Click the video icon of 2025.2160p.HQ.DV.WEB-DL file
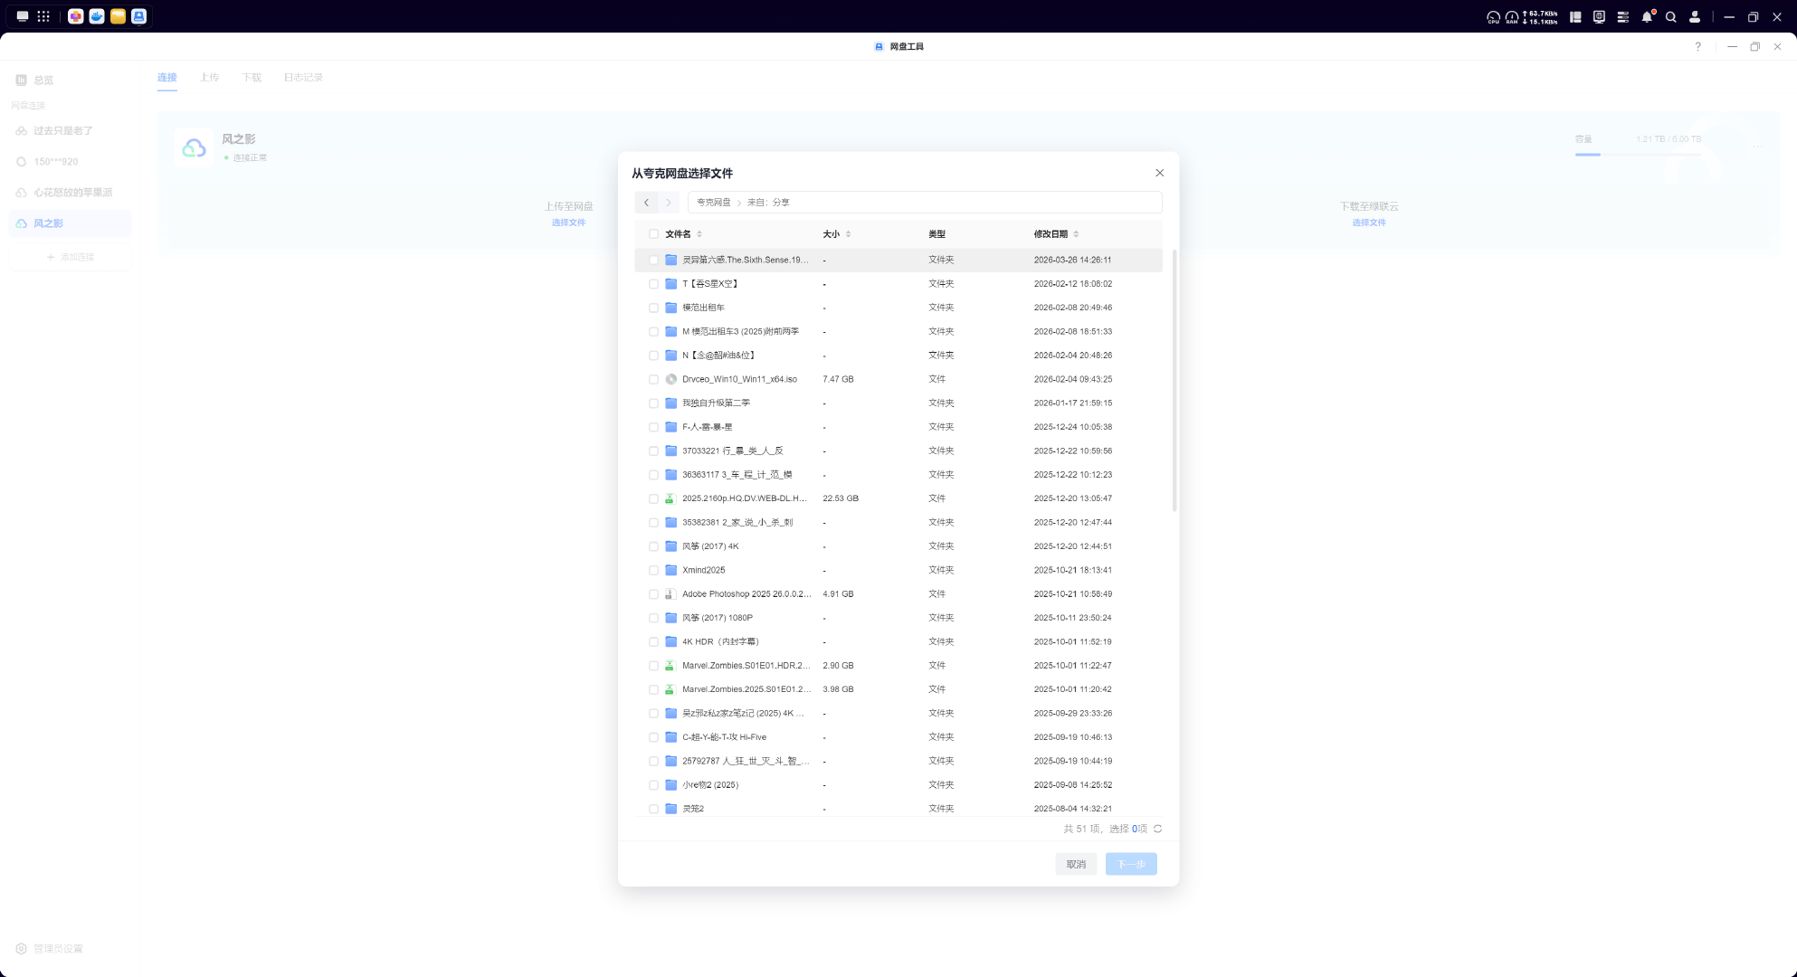Screen dimensions: 1797x977 (x=670, y=498)
